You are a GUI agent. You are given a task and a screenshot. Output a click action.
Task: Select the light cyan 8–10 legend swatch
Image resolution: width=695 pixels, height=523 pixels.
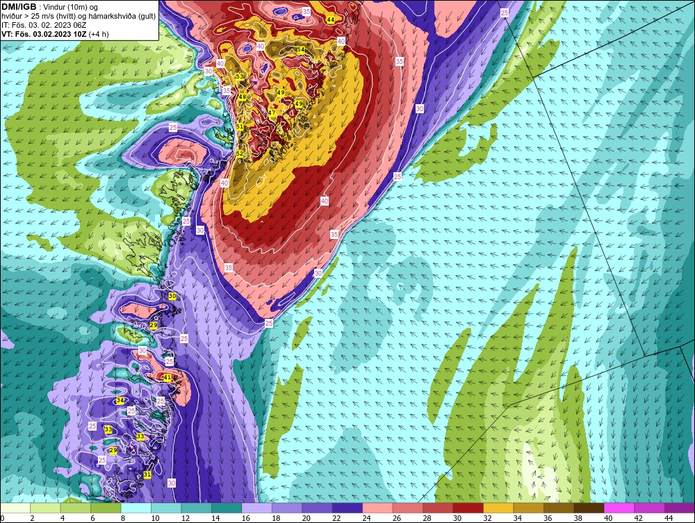(x=136, y=508)
